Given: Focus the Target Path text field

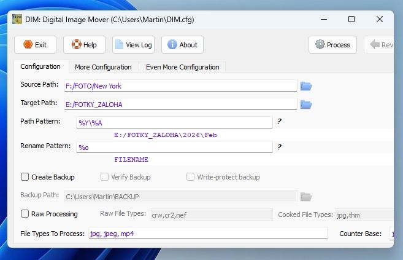Looking at the screenshot, I should tap(180, 104).
